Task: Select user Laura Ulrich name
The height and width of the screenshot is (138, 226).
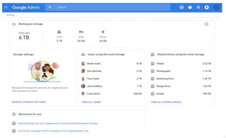Action: (94, 94)
